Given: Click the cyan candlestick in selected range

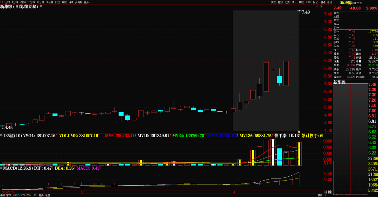Looking at the screenshot, I should pyautogui.click(x=279, y=79).
